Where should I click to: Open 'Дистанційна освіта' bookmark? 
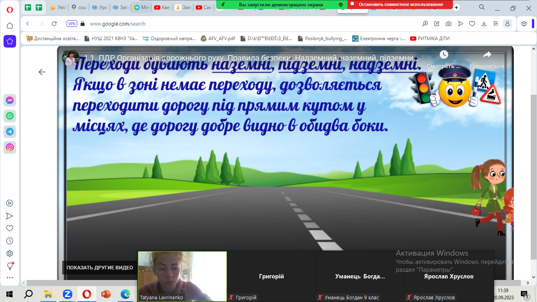click(53, 39)
